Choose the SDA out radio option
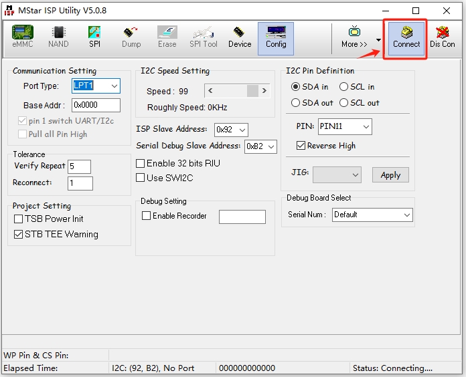466x377 pixels. click(x=295, y=103)
